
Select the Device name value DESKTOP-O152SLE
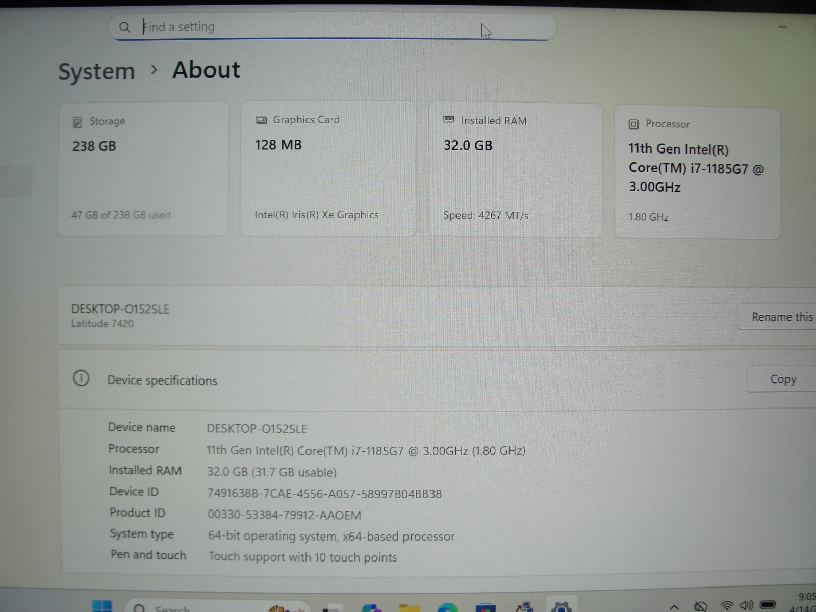257,429
